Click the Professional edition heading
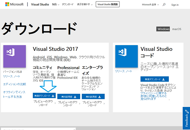This screenshot has width=190, height=130. point(68,68)
